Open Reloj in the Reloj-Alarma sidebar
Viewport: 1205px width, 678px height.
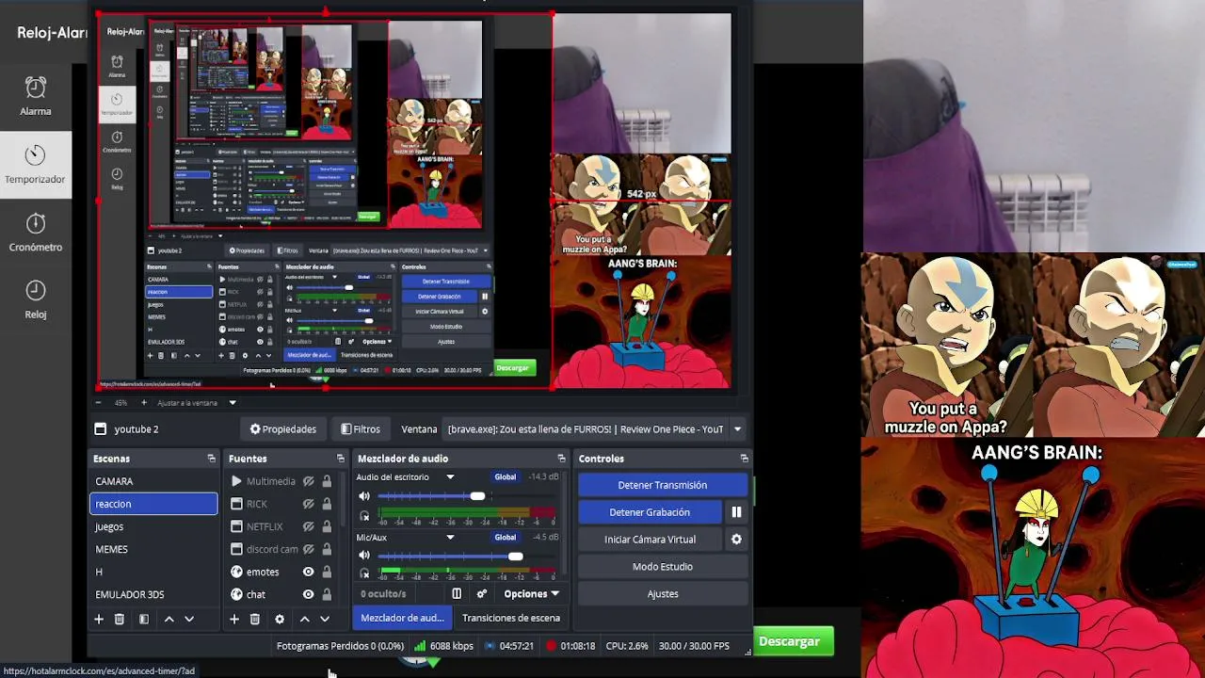click(x=36, y=299)
